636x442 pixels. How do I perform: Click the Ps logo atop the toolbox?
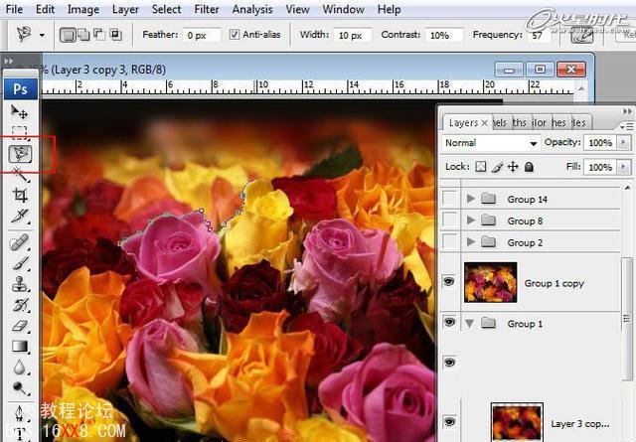point(20,88)
